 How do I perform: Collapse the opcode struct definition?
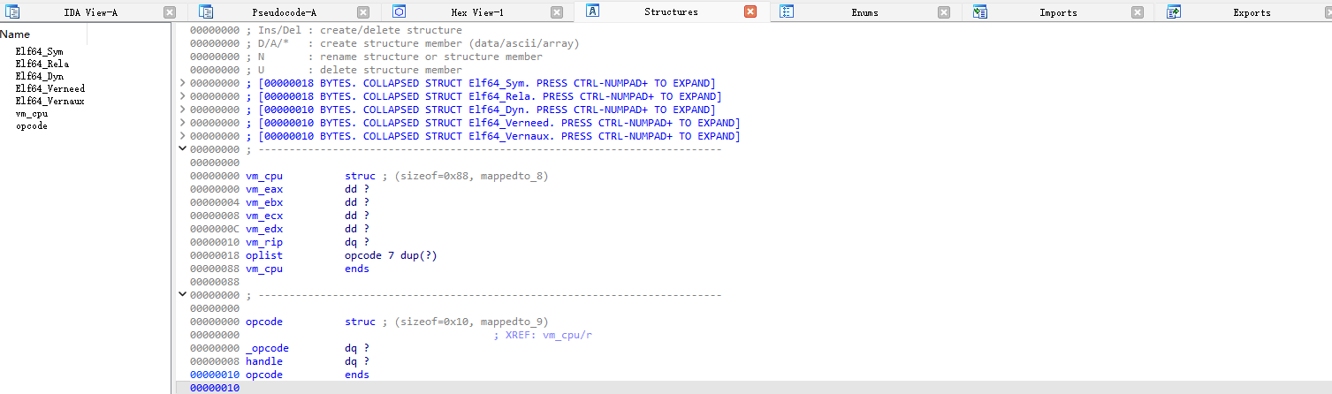coord(183,294)
